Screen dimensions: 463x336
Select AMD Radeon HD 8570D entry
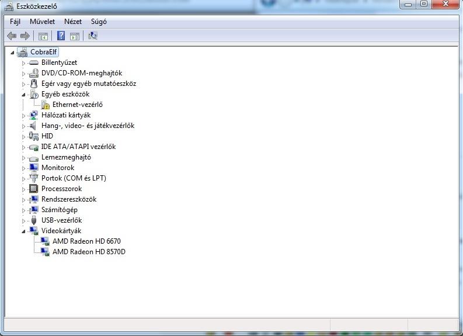[x=89, y=252]
